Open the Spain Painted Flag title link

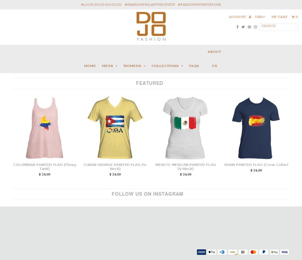(x=256, y=165)
